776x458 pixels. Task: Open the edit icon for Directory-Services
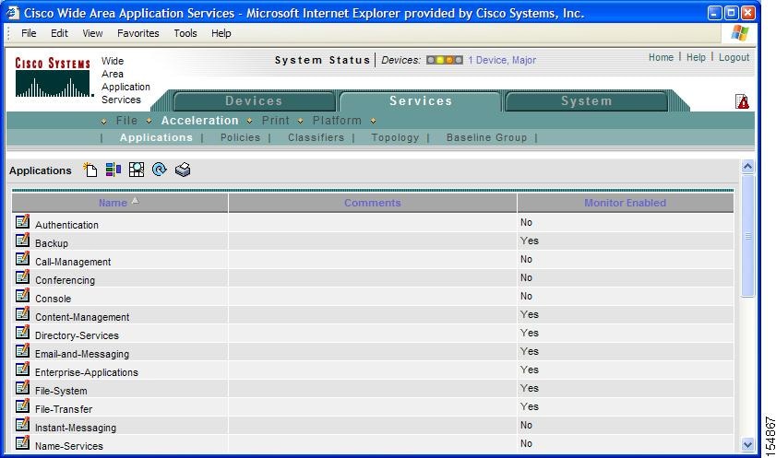(22, 332)
